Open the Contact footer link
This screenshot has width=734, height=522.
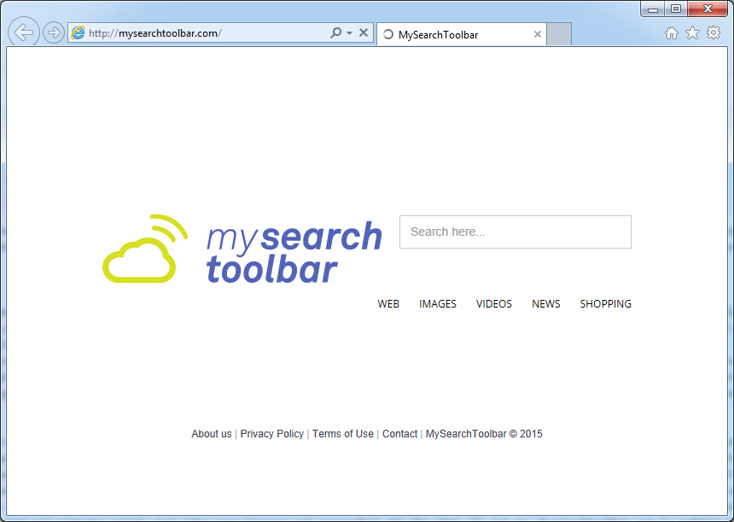tap(399, 434)
